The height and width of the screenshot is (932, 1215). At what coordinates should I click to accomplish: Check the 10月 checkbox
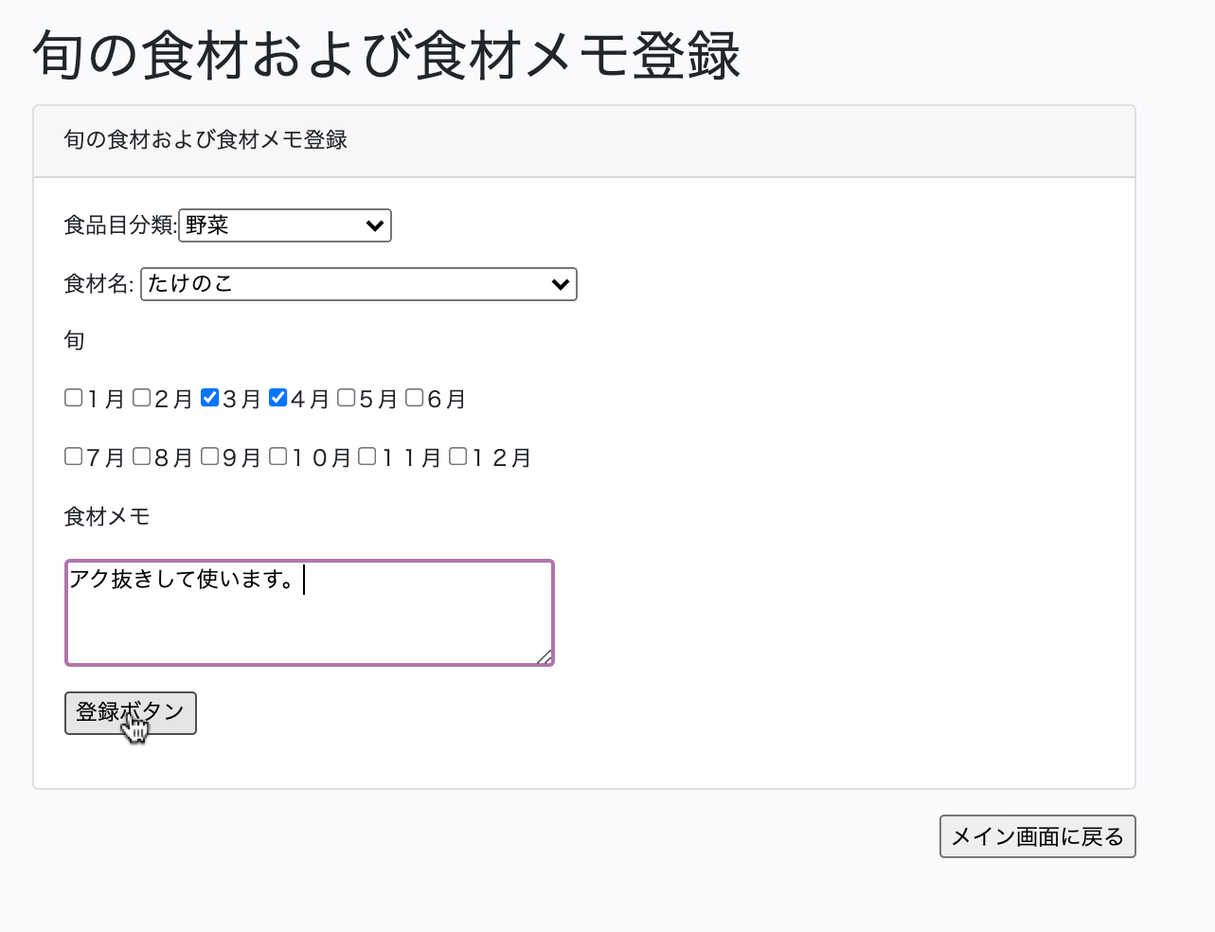(278, 457)
